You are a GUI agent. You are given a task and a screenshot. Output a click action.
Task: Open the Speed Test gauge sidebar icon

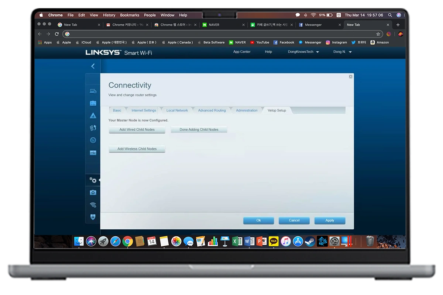click(93, 140)
